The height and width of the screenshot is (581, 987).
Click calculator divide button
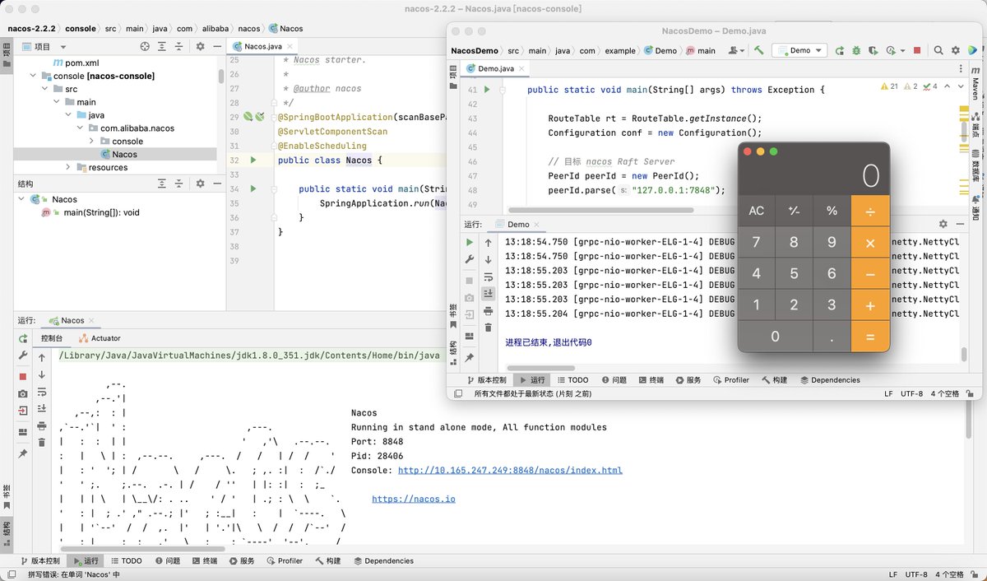click(x=870, y=211)
